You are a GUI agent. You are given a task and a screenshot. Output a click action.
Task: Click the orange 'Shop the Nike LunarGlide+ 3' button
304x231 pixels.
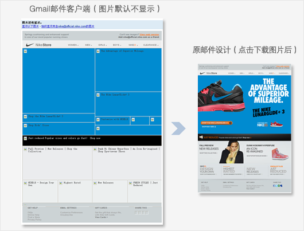click(216, 123)
